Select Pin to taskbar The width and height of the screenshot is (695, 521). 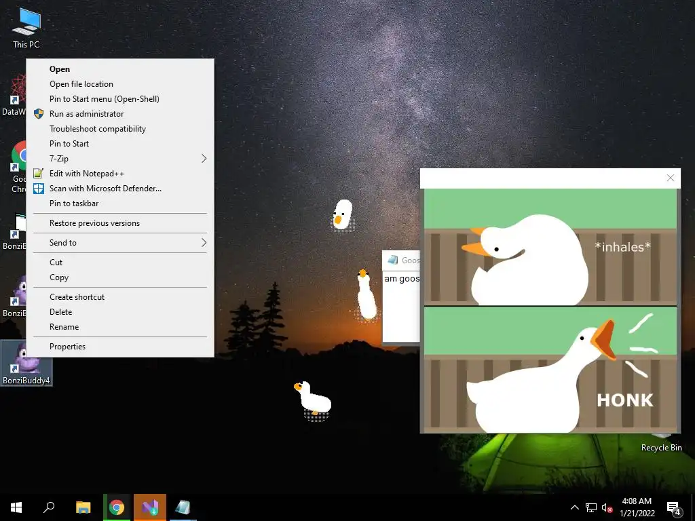tap(120, 204)
